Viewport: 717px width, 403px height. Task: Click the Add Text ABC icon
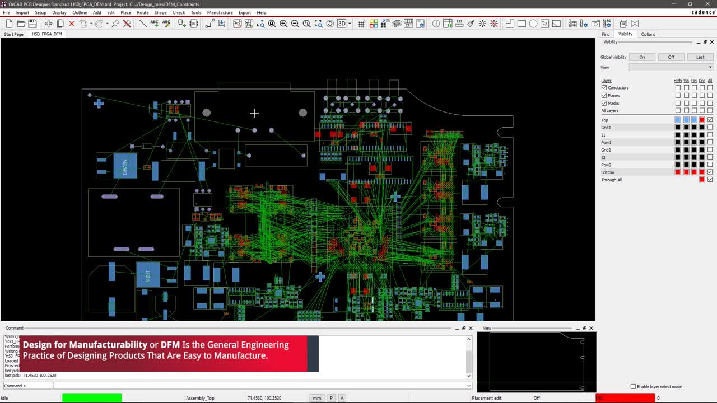[155, 24]
